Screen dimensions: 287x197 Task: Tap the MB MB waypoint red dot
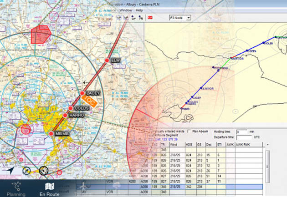[51, 134]
